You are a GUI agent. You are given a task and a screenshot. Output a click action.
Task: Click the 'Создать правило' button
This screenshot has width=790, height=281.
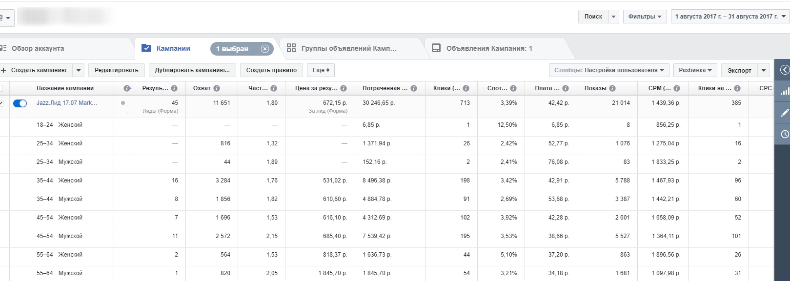click(271, 70)
